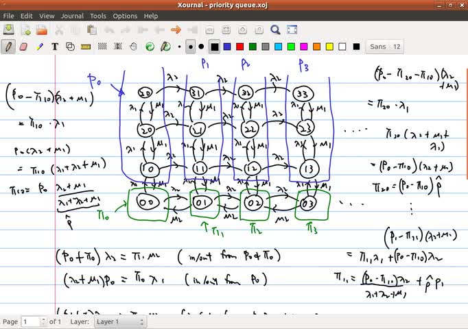
Task: Reset to normal size zoom
Action: (259, 29)
